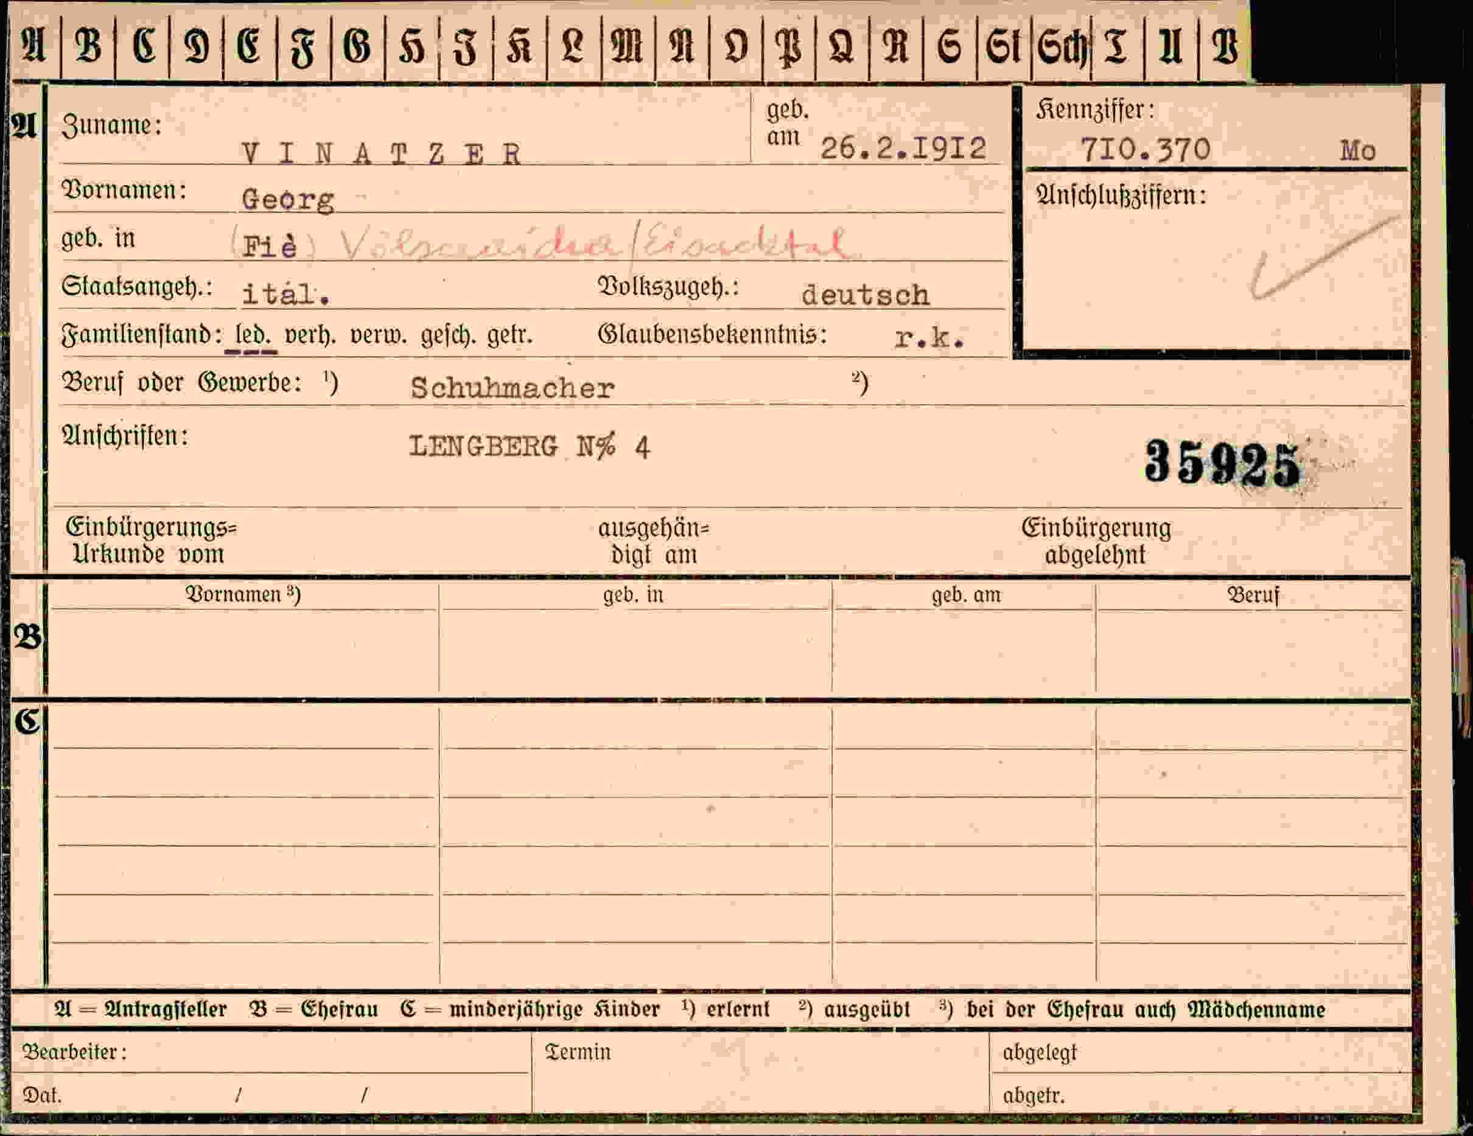Click the typed first name 'Georg'
This screenshot has height=1136, width=1473.
click(288, 200)
